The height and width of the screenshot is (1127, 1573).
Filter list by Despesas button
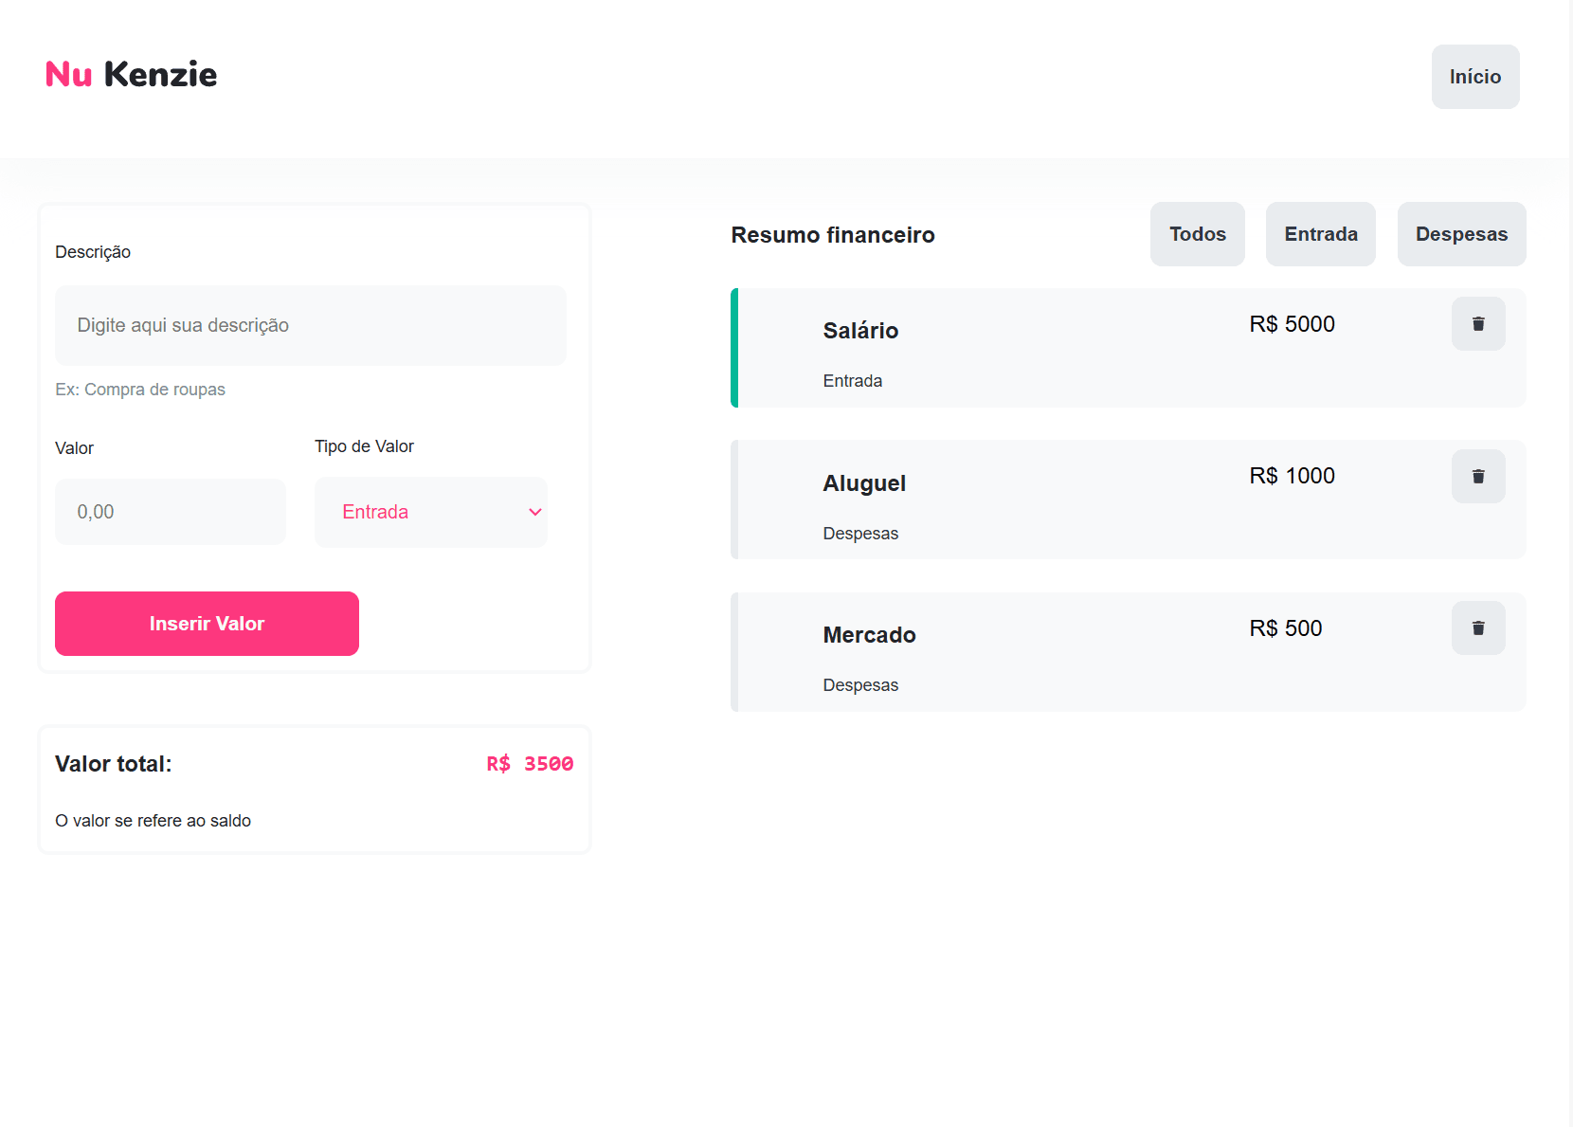coord(1461,234)
